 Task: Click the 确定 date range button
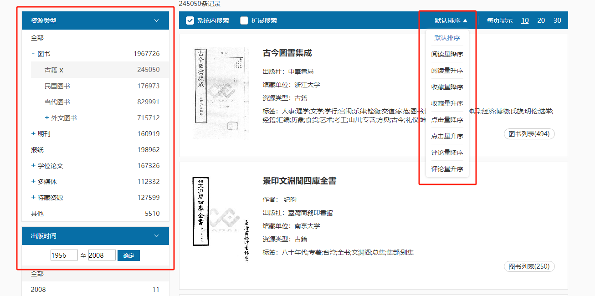[x=128, y=255]
